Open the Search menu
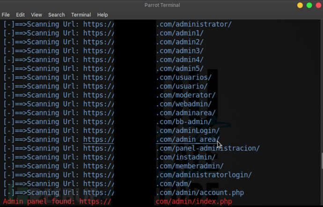 pyautogui.click(x=57, y=15)
